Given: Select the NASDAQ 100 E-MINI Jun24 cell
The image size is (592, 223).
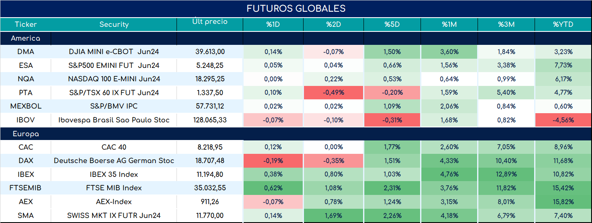Looking at the screenshot, I should pyautogui.click(x=114, y=79).
